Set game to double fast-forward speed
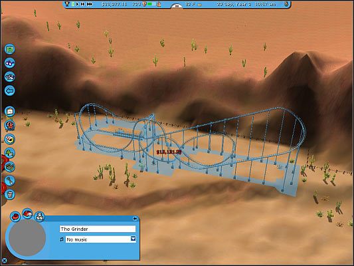The width and height of the screenshot is (354, 266). (x=82, y=4)
